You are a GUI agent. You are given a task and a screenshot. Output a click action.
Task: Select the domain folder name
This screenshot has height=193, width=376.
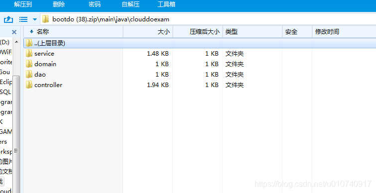click(45, 64)
